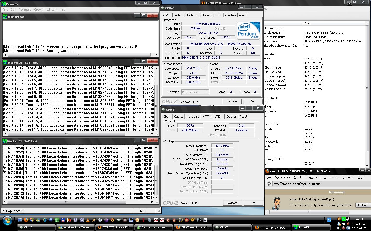Click EVEREST list scroll up arrow
The width and height of the screenshot is (371, 231).
pos(367,23)
